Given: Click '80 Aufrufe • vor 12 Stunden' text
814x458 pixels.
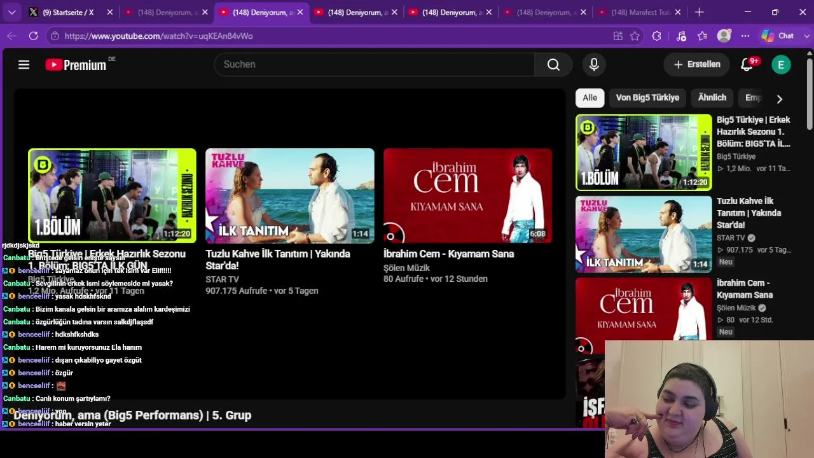Looking at the screenshot, I should [436, 279].
